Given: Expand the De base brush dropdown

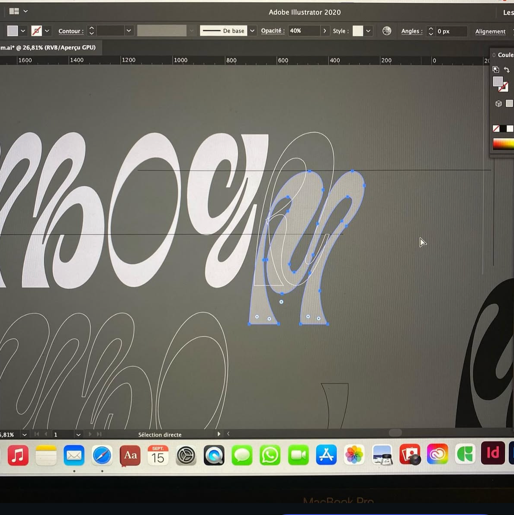Looking at the screenshot, I should 252,31.
